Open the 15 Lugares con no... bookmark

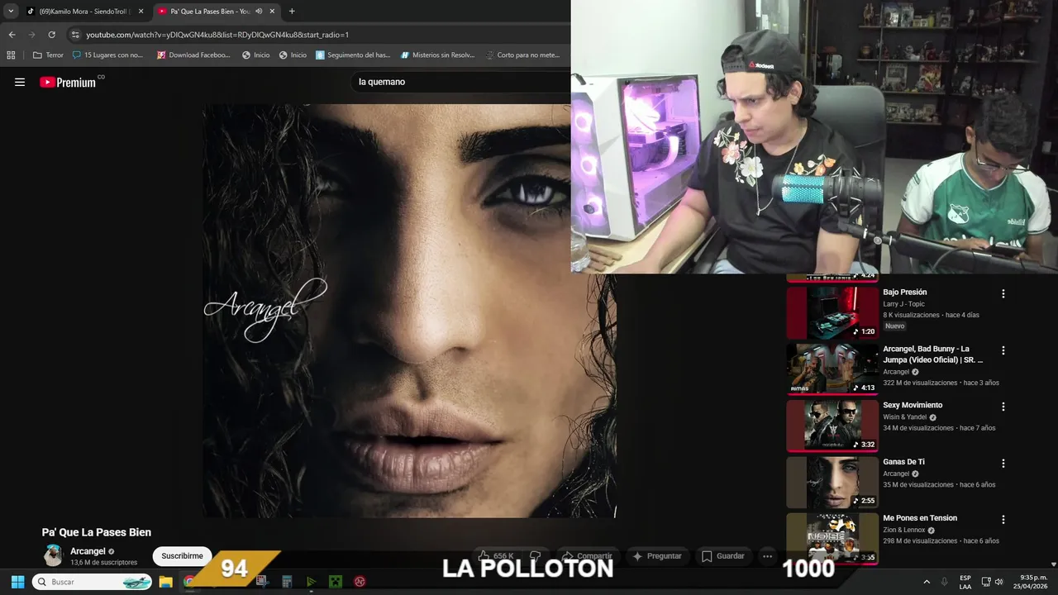tap(107, 55)
